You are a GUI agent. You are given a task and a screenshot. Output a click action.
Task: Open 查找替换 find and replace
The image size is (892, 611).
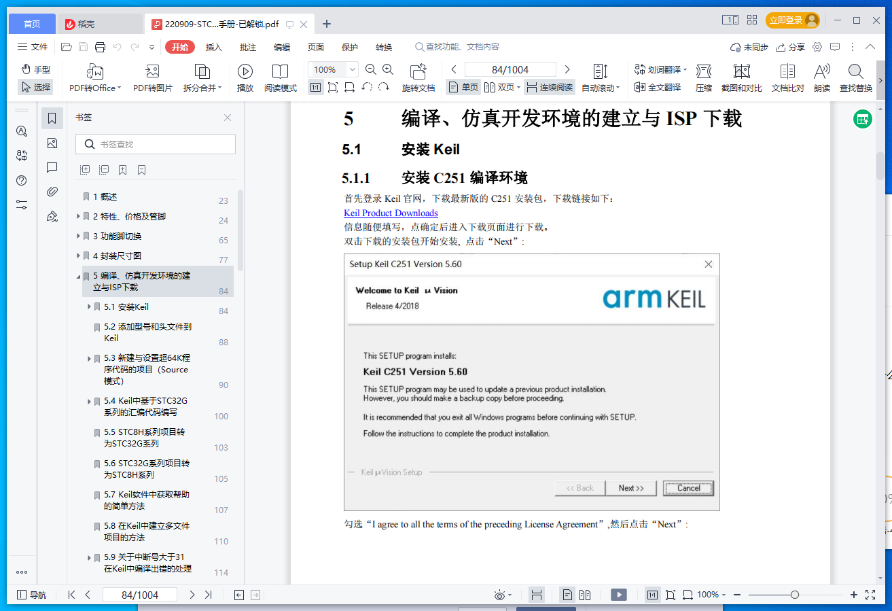pos(856,78)
